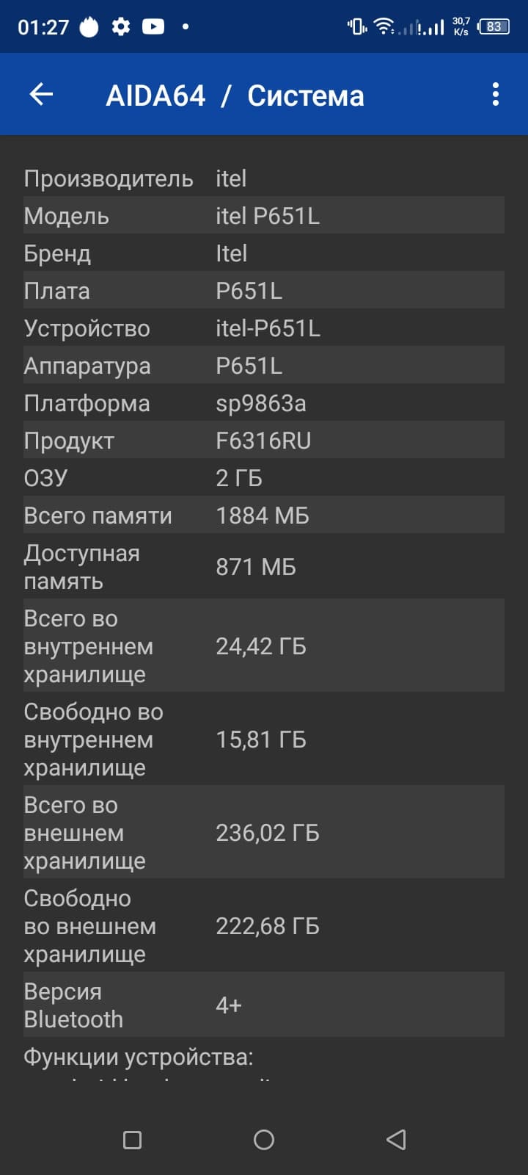The image size is (528, 1175).
Task: Open the three-dot overflow menu
Action: click(496, 95)
